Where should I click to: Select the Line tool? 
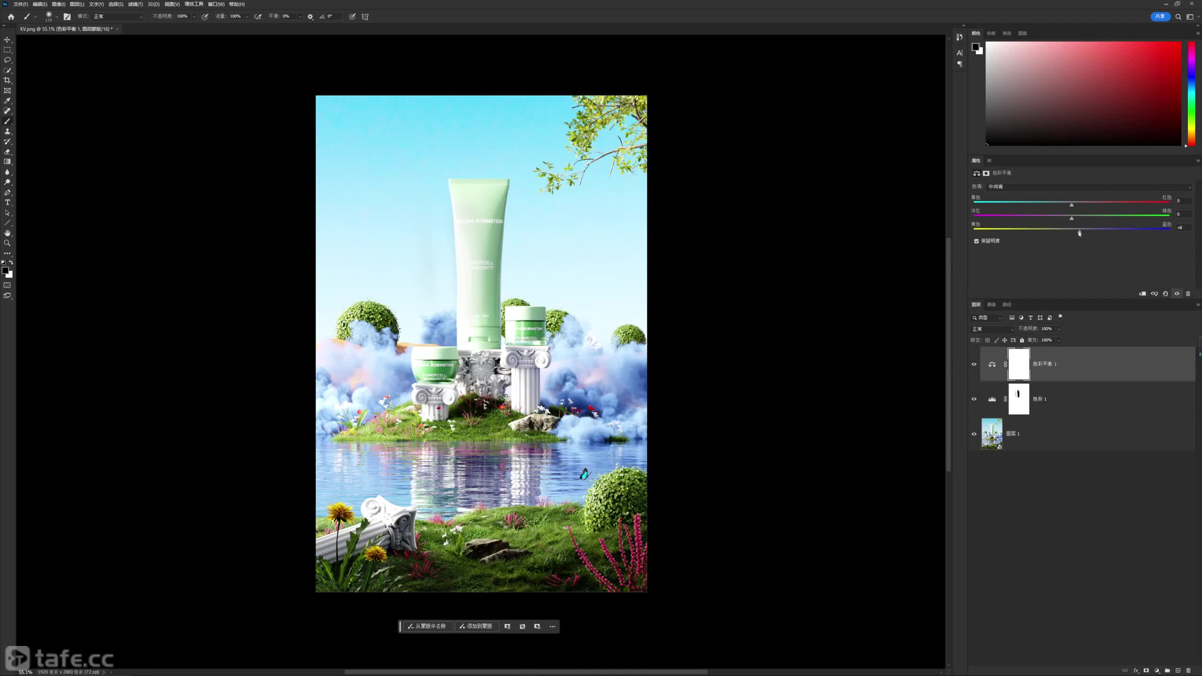coord(7,223)
